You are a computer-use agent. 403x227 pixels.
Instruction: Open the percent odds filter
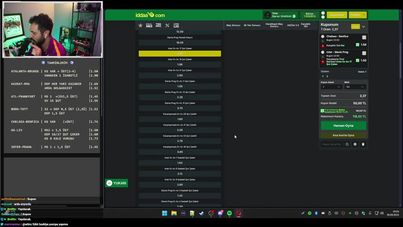pos(167,25)
